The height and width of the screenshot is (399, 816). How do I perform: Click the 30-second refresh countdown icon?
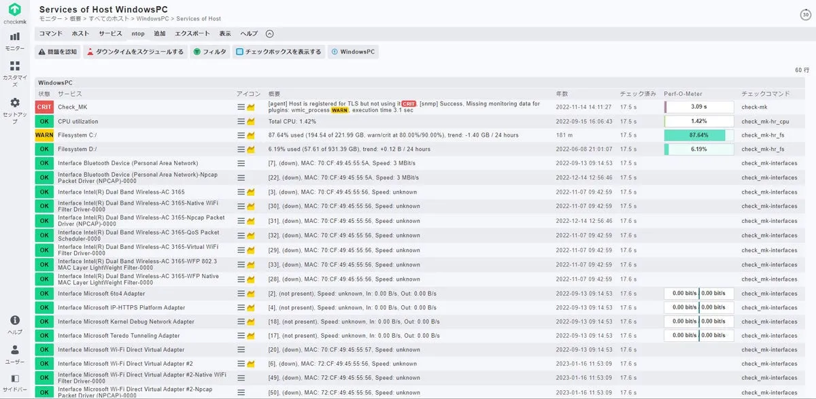coord(806,15)
